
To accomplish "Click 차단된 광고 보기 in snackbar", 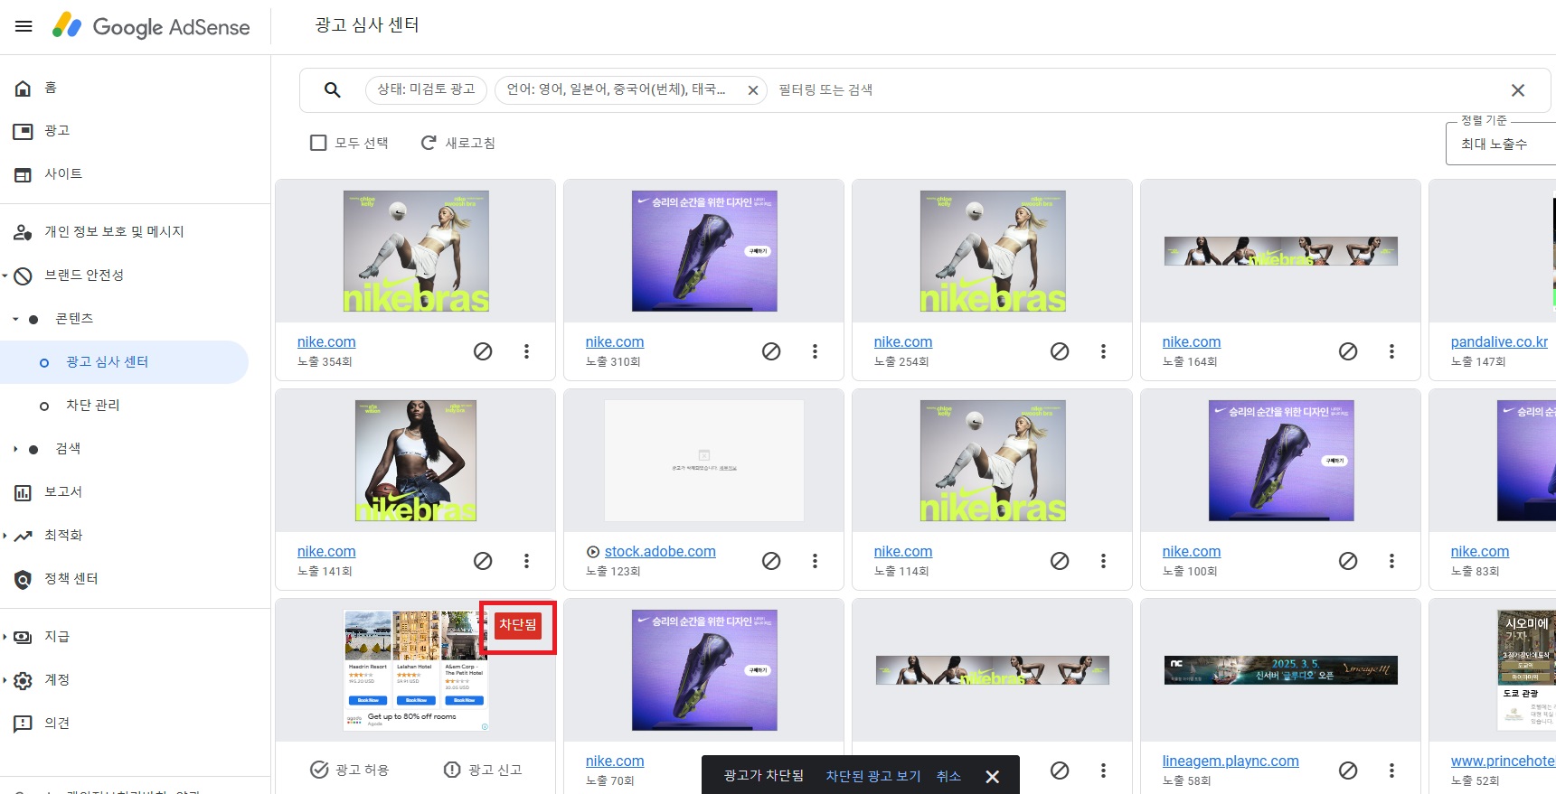I will pos(873,776).
